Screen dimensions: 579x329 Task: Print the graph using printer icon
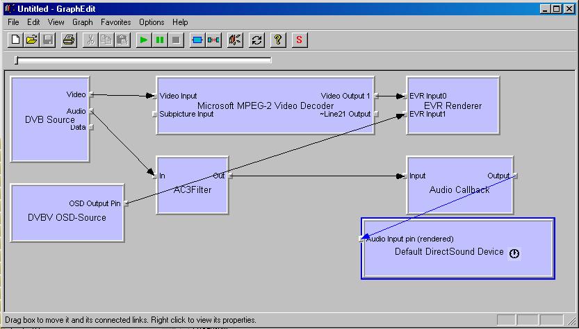pos(69,40)
